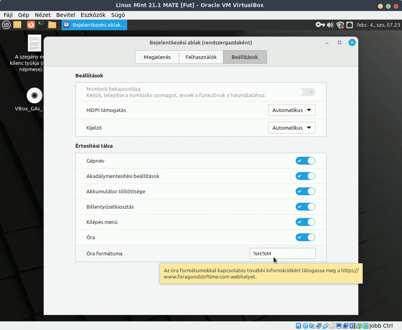The image size is (402, 330).
Task: Click the network adapter icon in the VirtualBox status bar
Action: pyautogui.click(x=319, y=326)
